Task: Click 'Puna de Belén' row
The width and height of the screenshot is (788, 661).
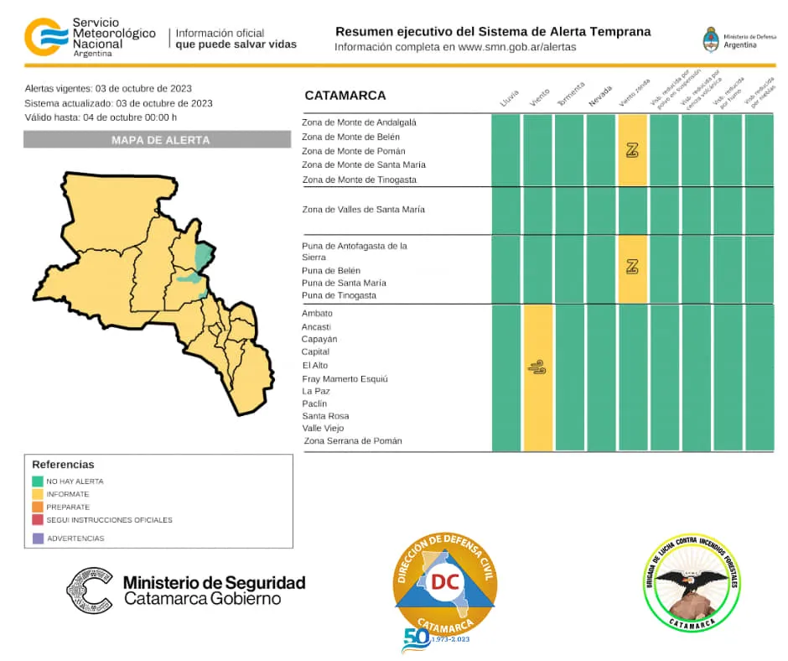Action: pos(330,270)
